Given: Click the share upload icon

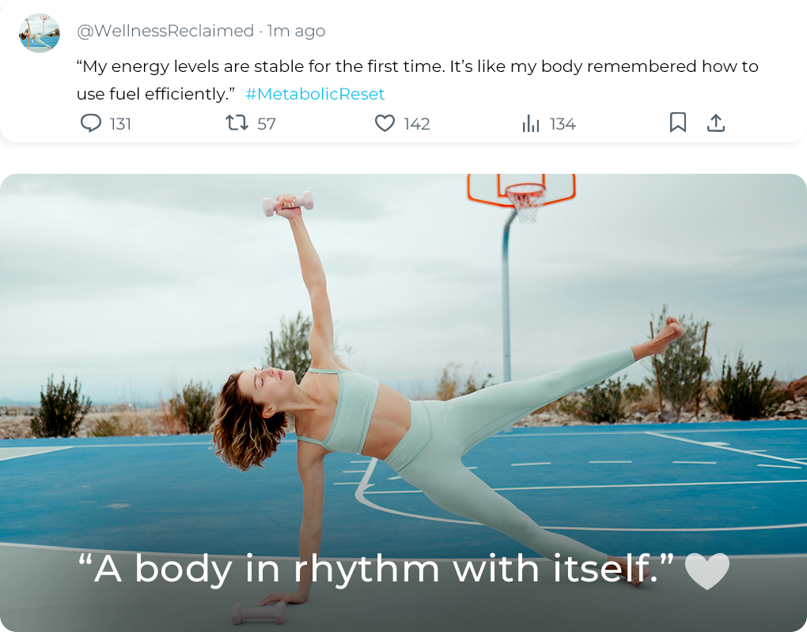Looking at the screenshot, I should point(715,122).
